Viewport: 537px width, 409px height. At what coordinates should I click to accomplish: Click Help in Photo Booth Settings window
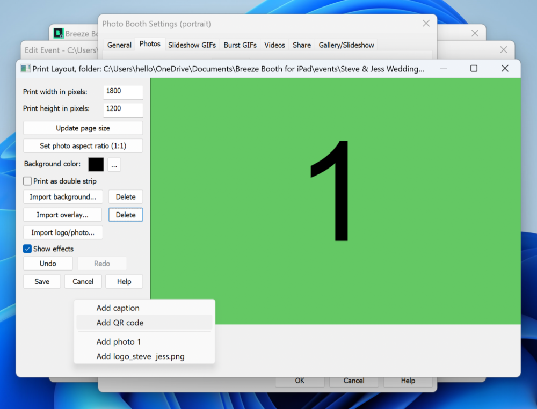pyautogui.click(x=408, y=381)
